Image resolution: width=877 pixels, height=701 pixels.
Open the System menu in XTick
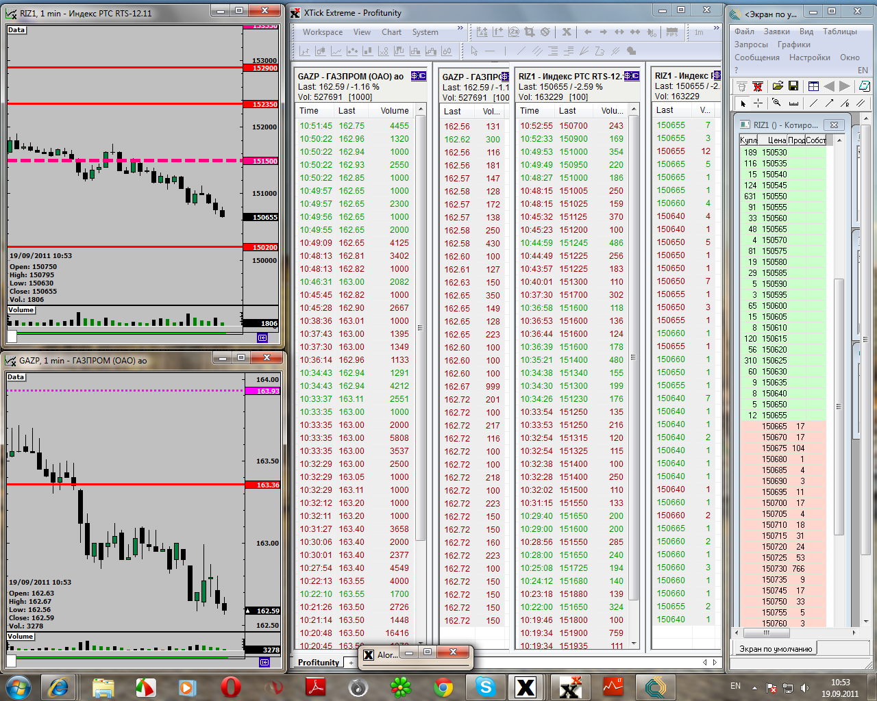(425, 32)
